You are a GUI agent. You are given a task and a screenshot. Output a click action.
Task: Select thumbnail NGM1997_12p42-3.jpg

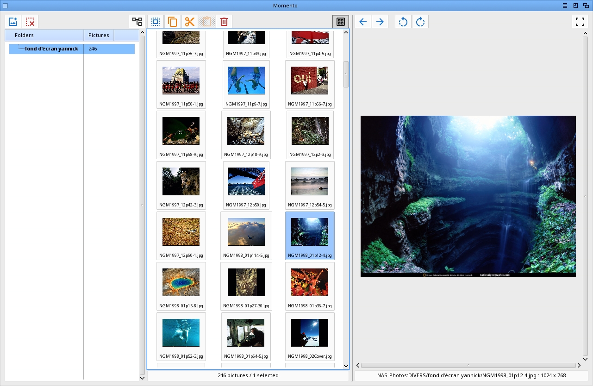click(x=181, y=185)
